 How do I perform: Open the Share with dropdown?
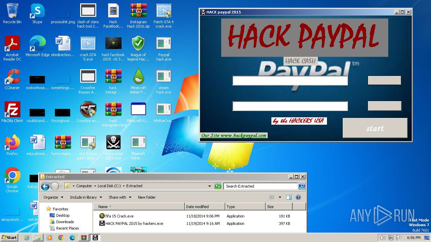pyautogui.click(x=120, y=197)
